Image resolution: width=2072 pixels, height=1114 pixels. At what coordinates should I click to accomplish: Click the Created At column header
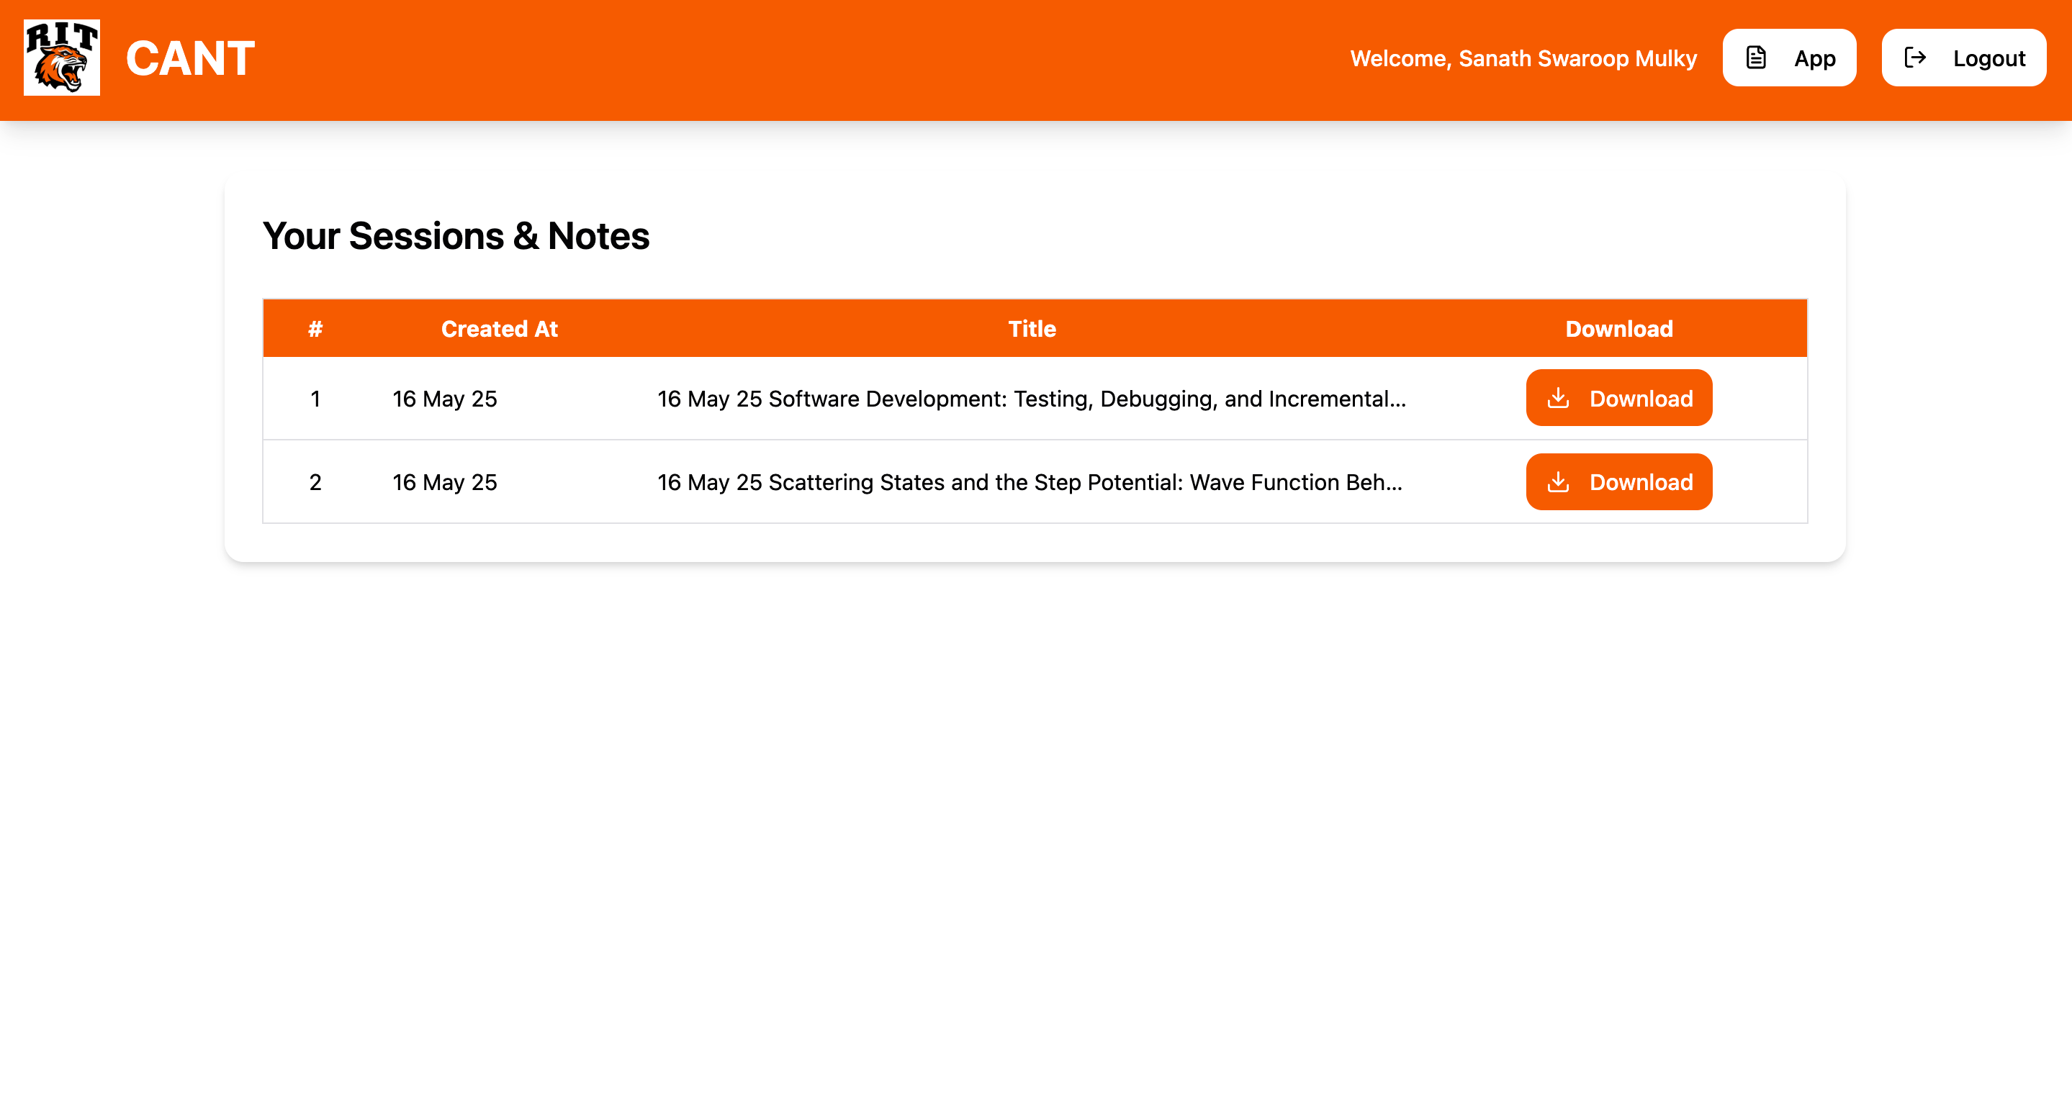click(499, 329)
